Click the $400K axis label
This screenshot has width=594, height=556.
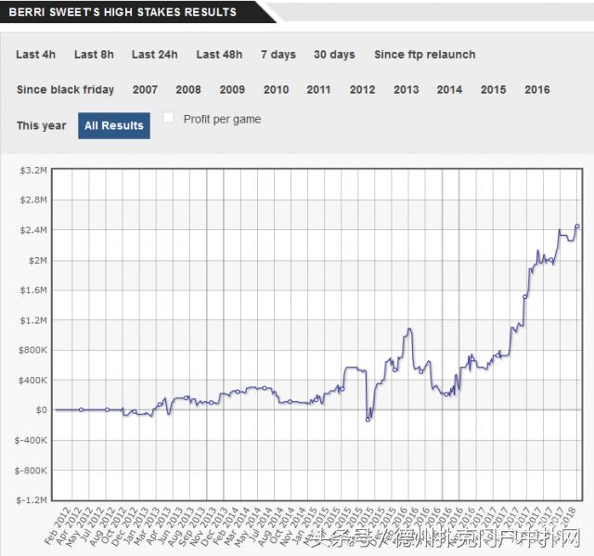coord(32,381)
